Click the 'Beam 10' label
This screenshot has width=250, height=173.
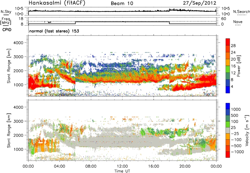point(122,3)
